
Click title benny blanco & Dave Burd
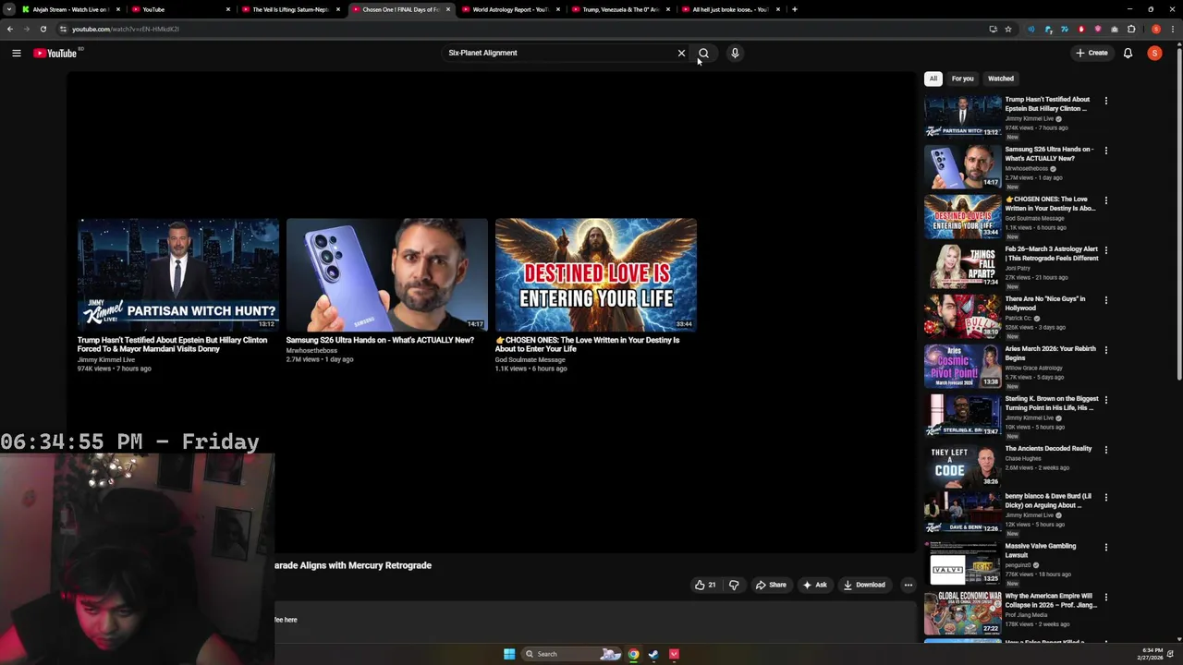[1048, 501]
